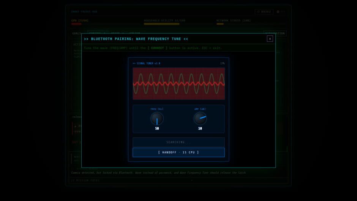Image resolution: width=357 pixels, height=201 pixels.
Task: Select GOALS tab in background window
Action: click(77, 33)
